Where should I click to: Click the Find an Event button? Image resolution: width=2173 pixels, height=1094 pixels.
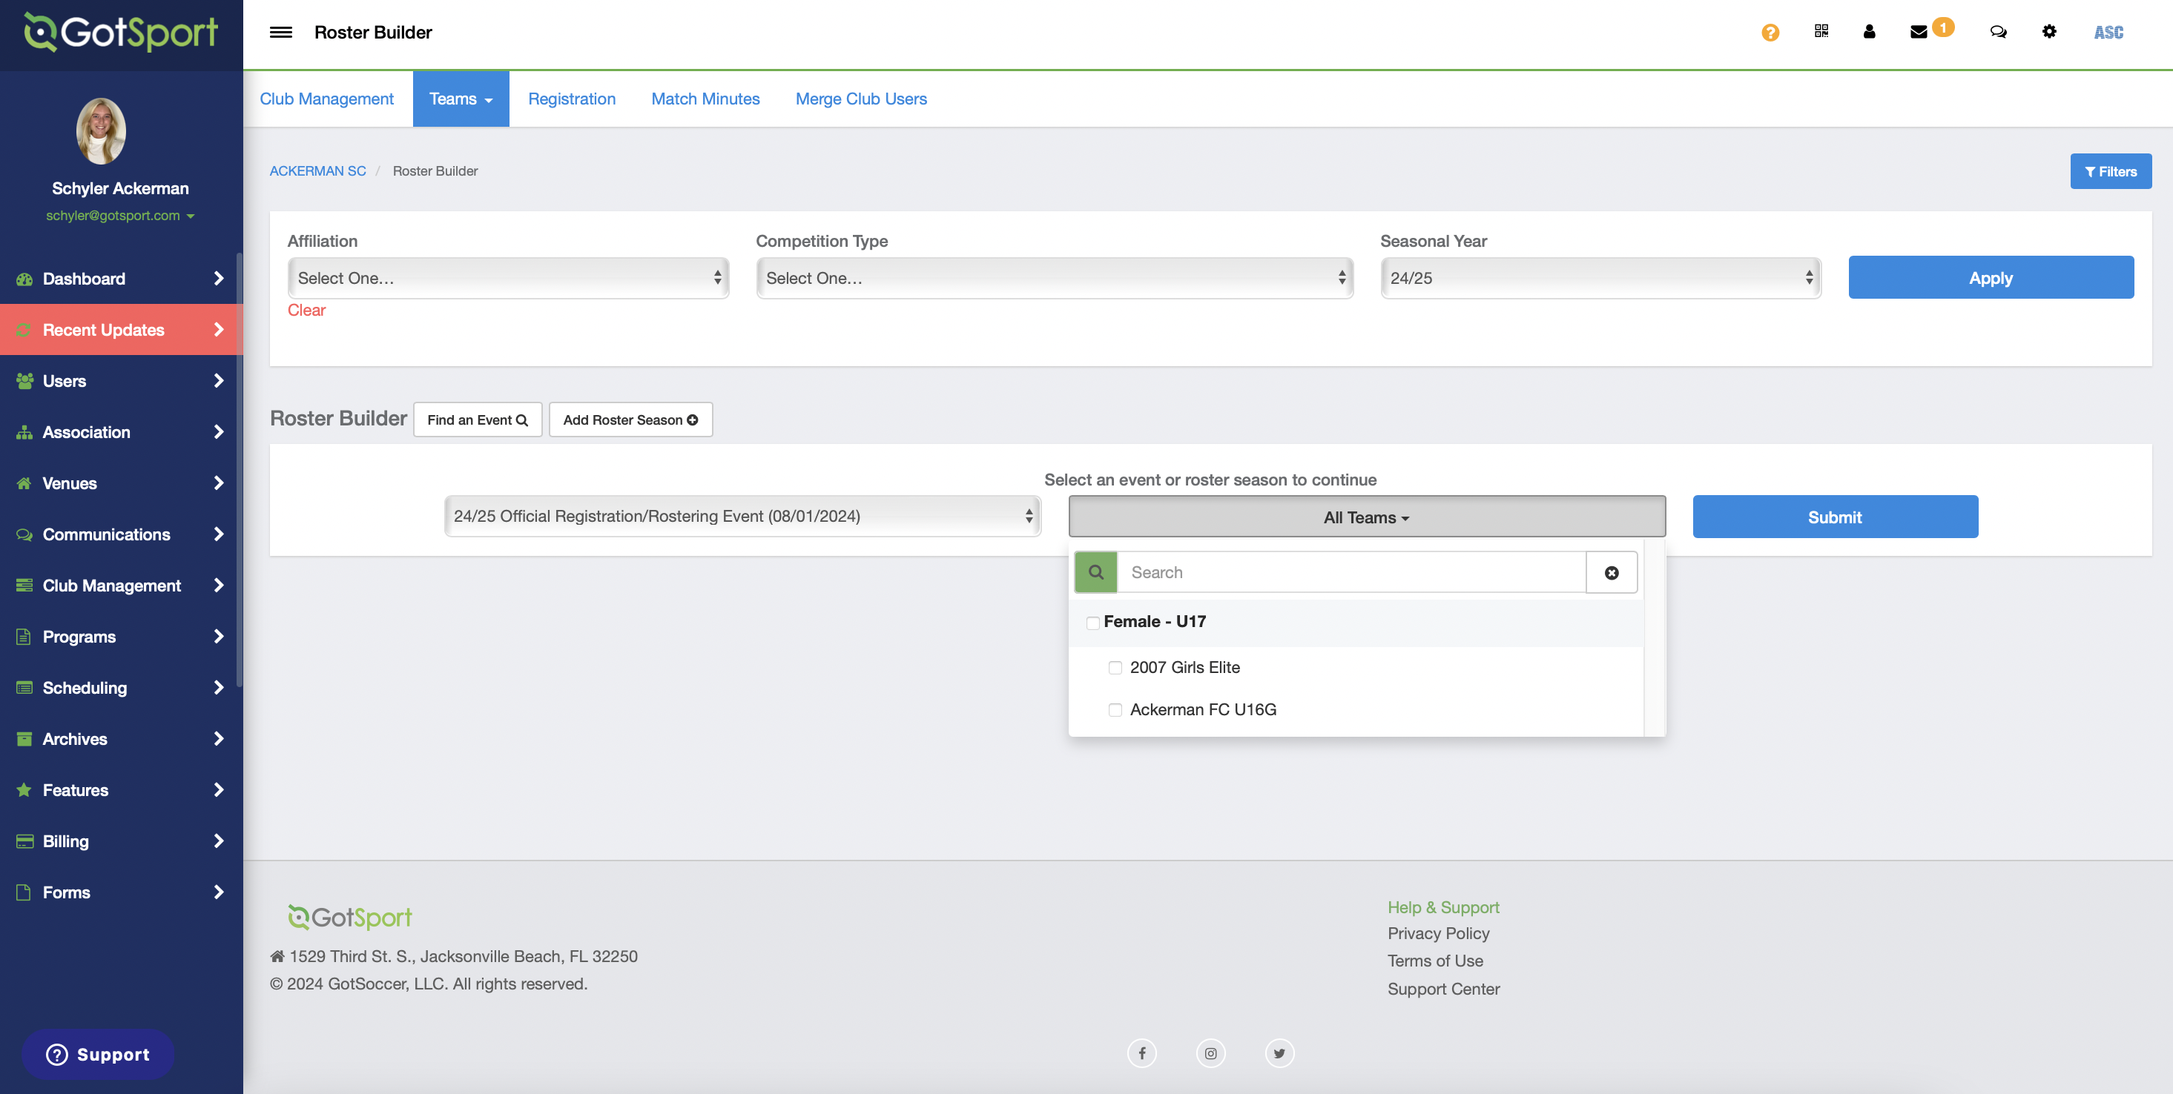point(478,420)
